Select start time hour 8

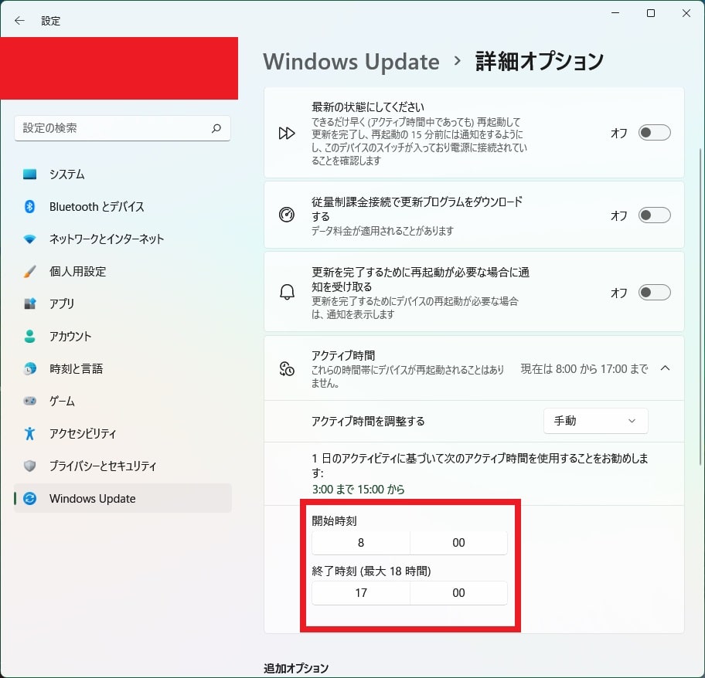(x=360, y=543)
